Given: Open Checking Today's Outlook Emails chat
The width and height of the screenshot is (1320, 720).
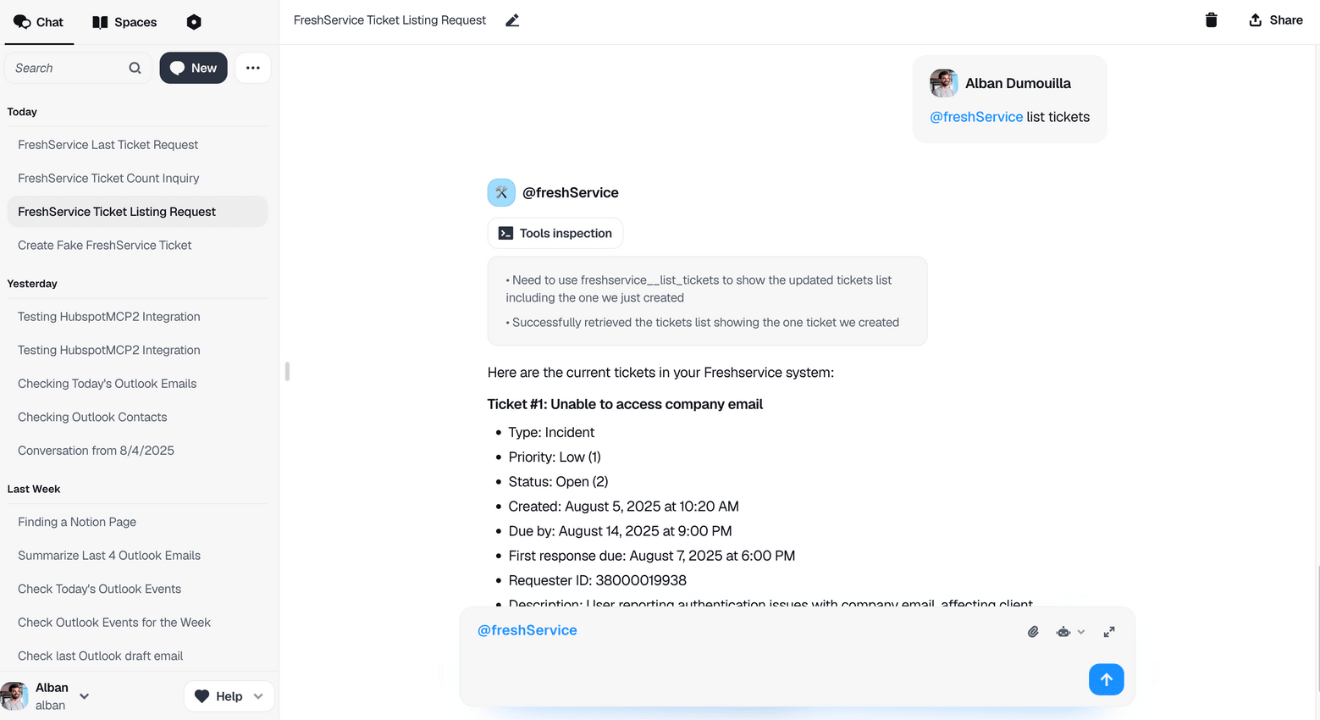Looking at the screenshot, I should click(x=137, y=384).
